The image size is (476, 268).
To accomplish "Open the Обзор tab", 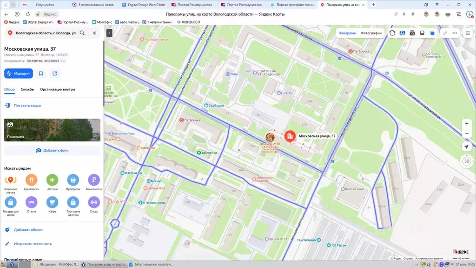I will [x=9, y=89].
